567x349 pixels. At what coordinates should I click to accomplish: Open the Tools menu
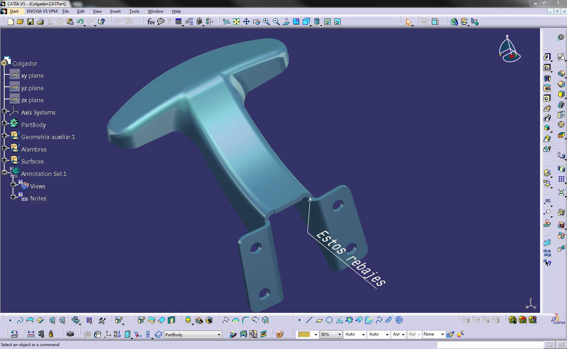coord(134,11)
